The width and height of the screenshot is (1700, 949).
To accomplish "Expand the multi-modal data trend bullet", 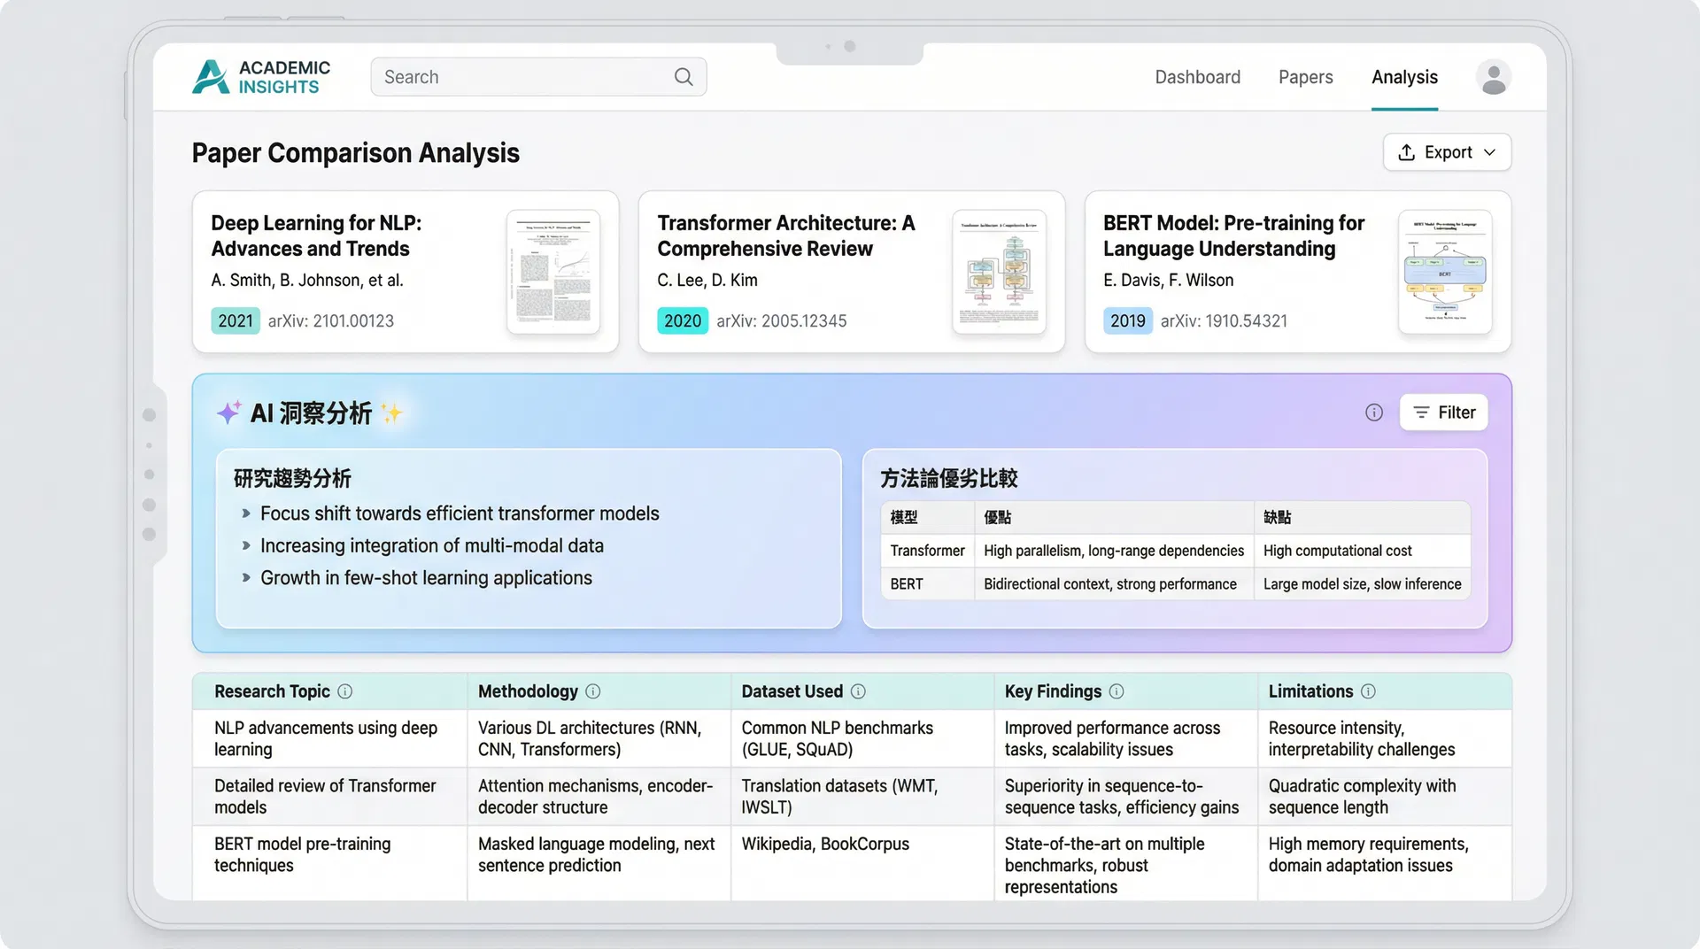I will click(x=246, y=546).
